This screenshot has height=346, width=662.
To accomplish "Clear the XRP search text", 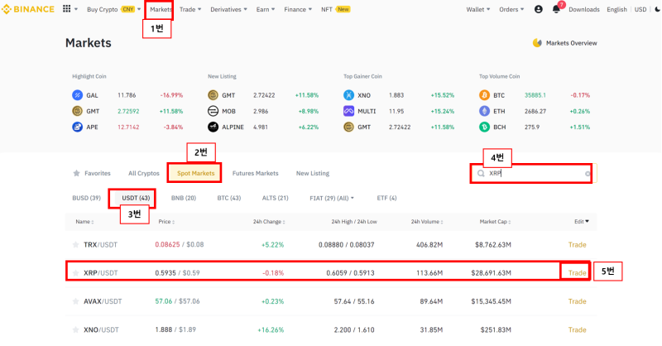I will tap(588, 174).
